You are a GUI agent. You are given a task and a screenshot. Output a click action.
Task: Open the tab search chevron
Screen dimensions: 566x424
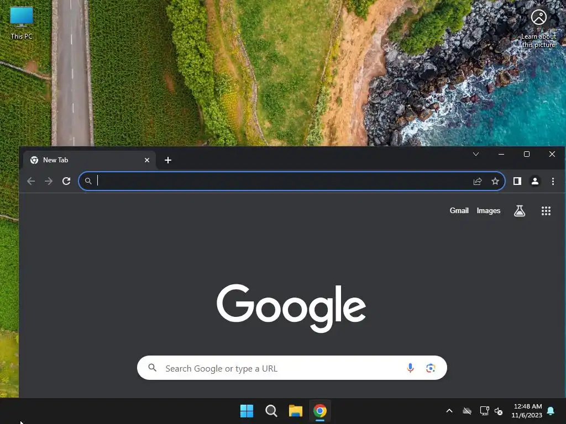(476, 155)
